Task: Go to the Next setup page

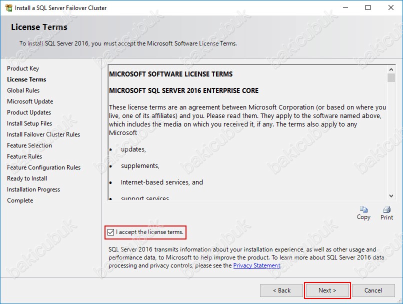Action: [x=327, y=290]
